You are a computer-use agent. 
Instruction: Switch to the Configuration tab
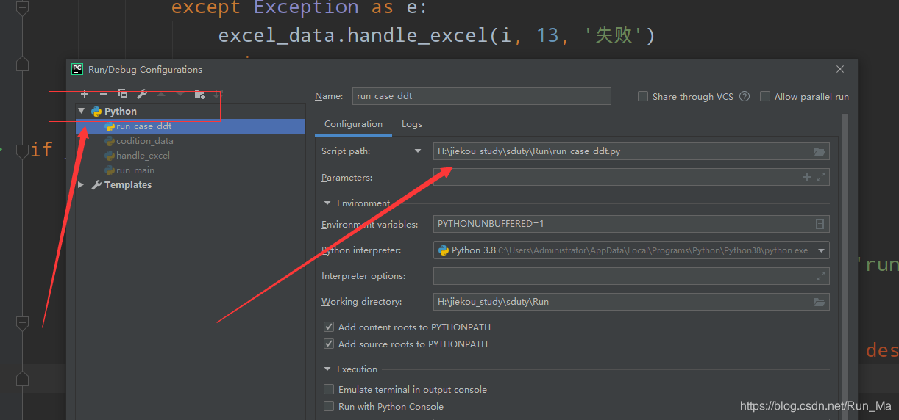tap(353, 124)
